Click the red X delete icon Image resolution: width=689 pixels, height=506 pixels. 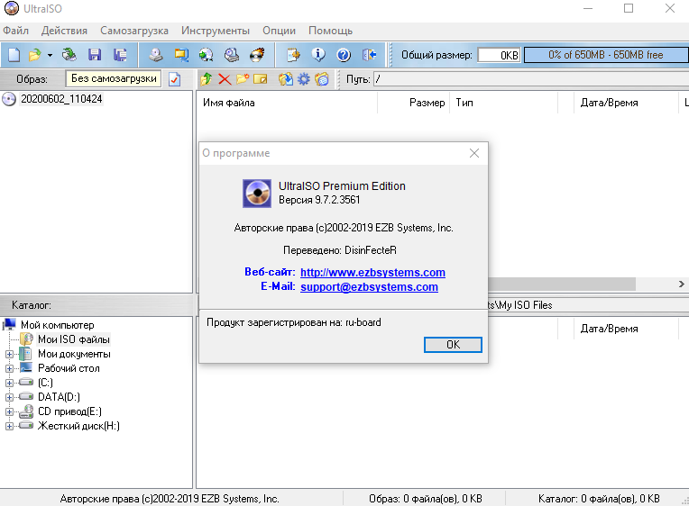[225, 79]
